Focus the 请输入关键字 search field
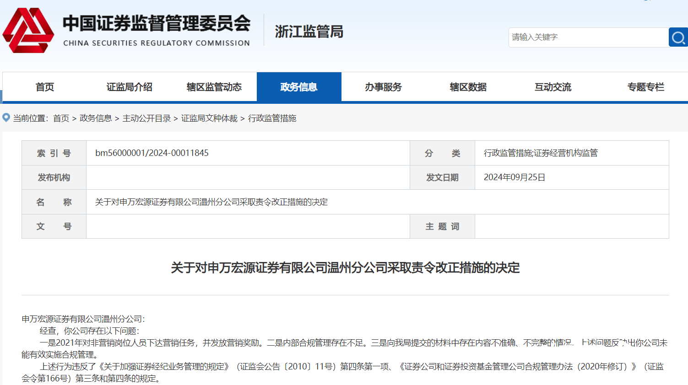 tap(589, 37)
